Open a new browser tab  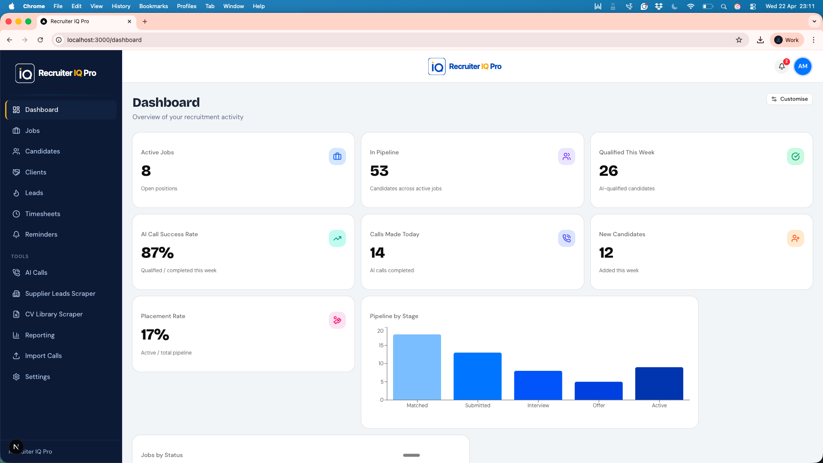pyautogui.click(x=145, y=21)
